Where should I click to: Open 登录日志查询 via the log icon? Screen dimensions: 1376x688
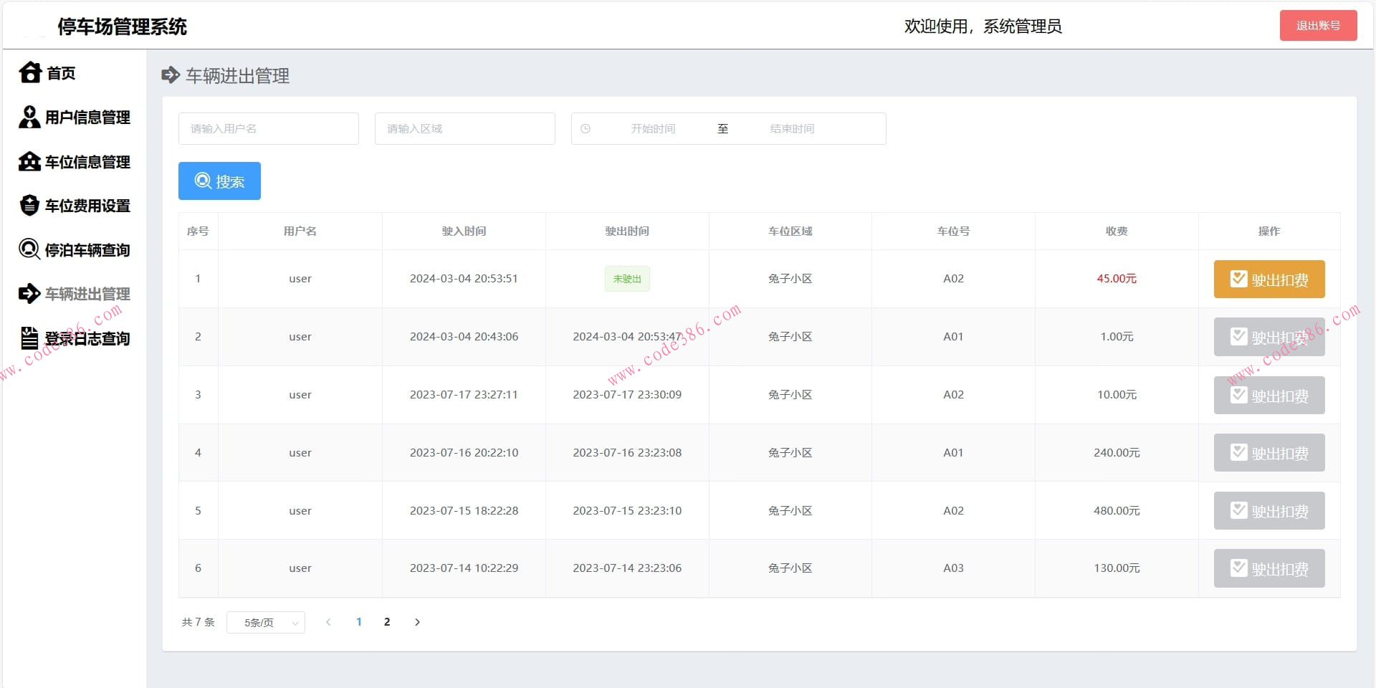tap(29, 338)
